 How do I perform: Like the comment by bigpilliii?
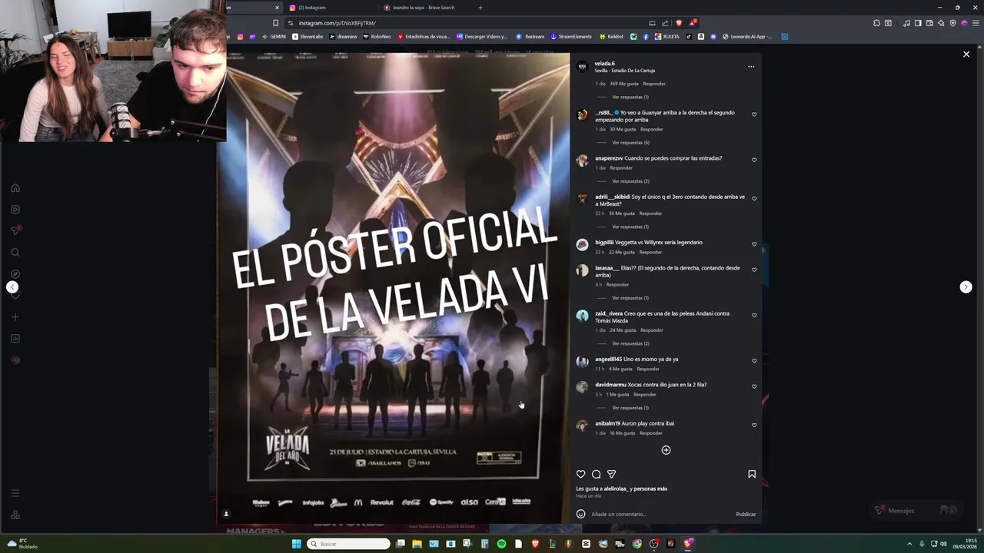pos(754,244)
